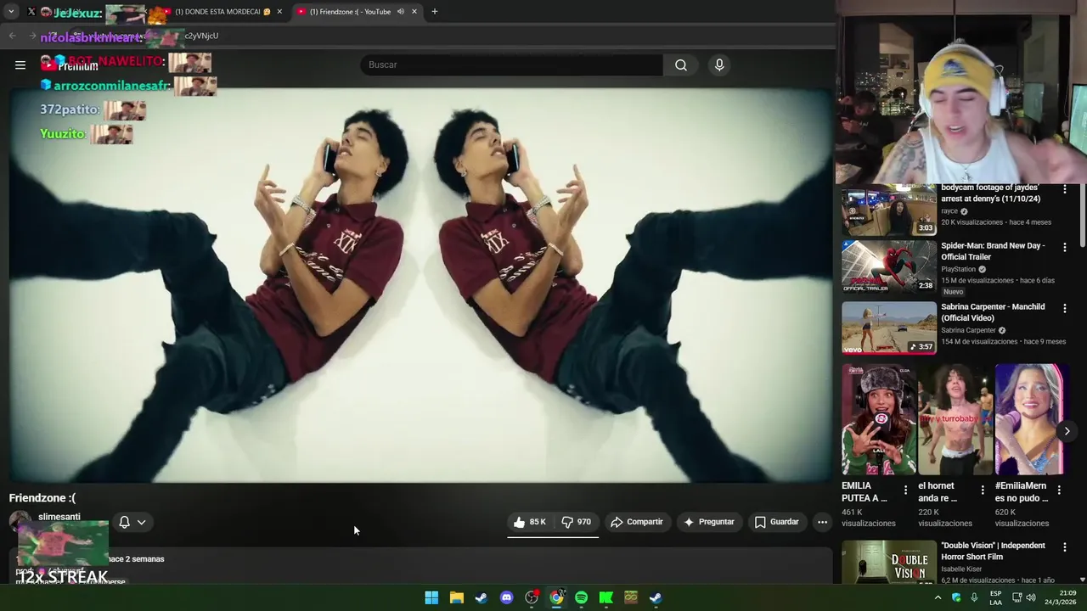The width and height of the screenshot is (1087, 611).
Task: Open options menu for Double Vision video
Action: point(1064,547)
